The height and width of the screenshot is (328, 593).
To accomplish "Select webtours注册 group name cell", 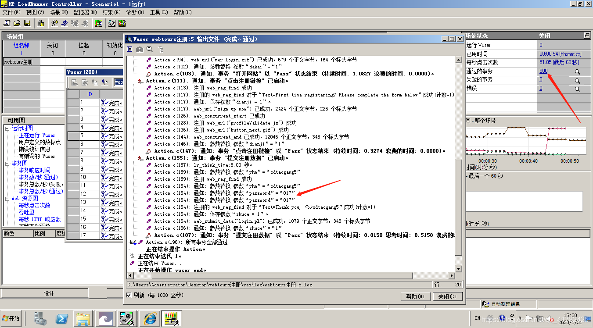I will (x=22, y=62).
